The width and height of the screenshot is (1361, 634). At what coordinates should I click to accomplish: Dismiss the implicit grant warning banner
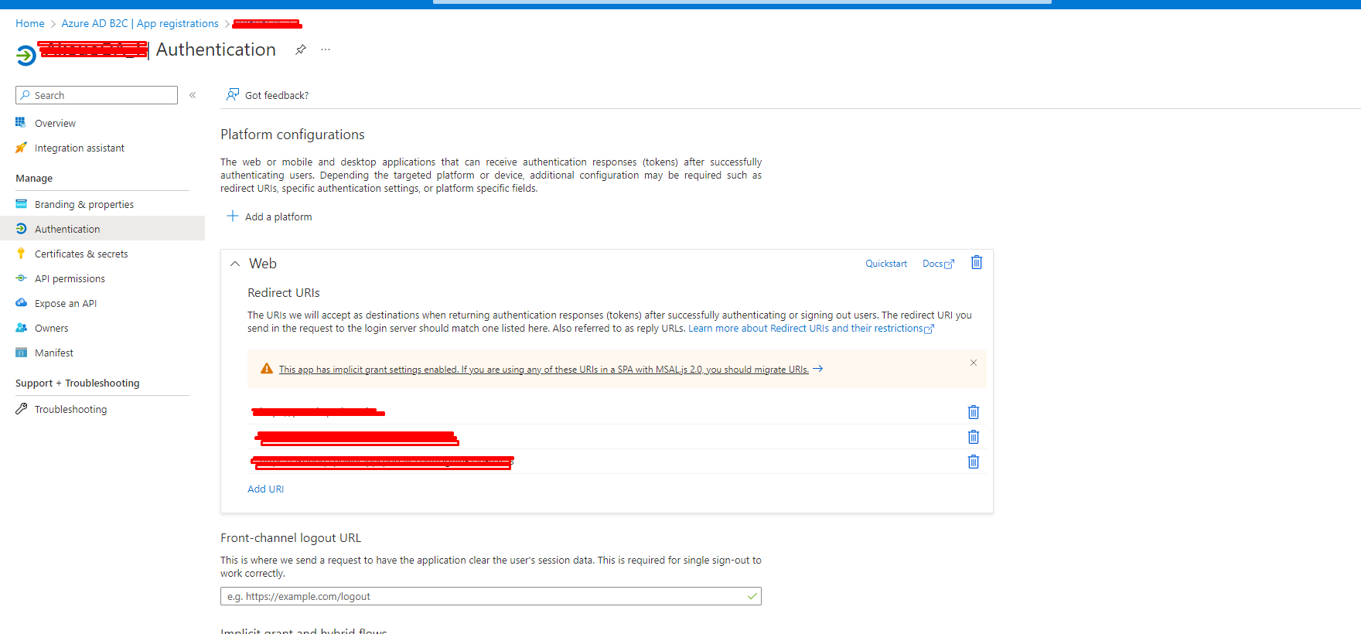[x=974, y=363]
